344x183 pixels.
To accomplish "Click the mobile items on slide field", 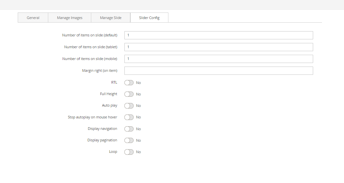I will pyautogui.click(x=218, y=59).
